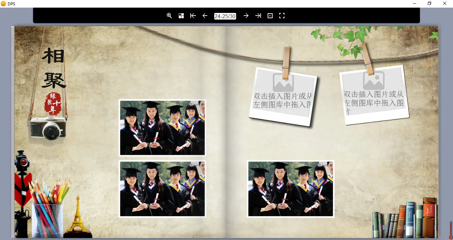The height and width of the screenshot is (240, 453).
Task: Minimize the DPS window
Action: coord(415,4)
